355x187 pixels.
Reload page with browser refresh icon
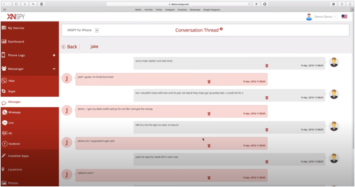[x=249, y=4]
